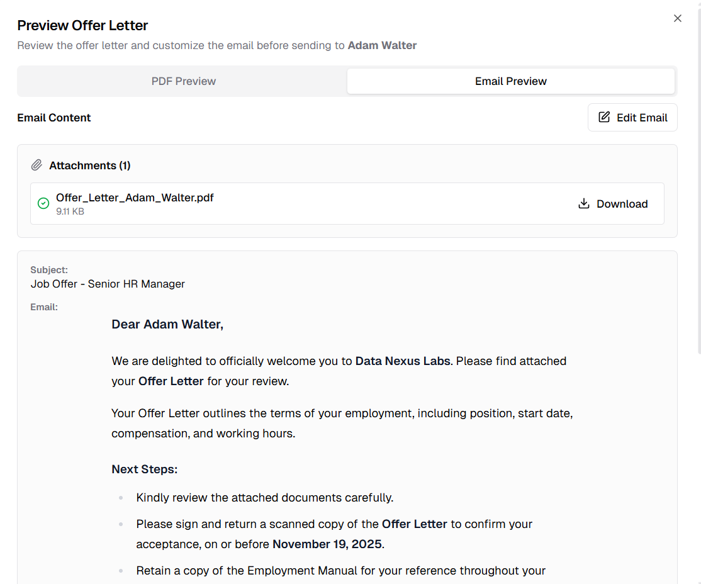Click the subject line 'Job Offer - Senior HR Manager'
The width and height of the screenshot is (701, 584).
pyautogui.click(x=108, y=284)
